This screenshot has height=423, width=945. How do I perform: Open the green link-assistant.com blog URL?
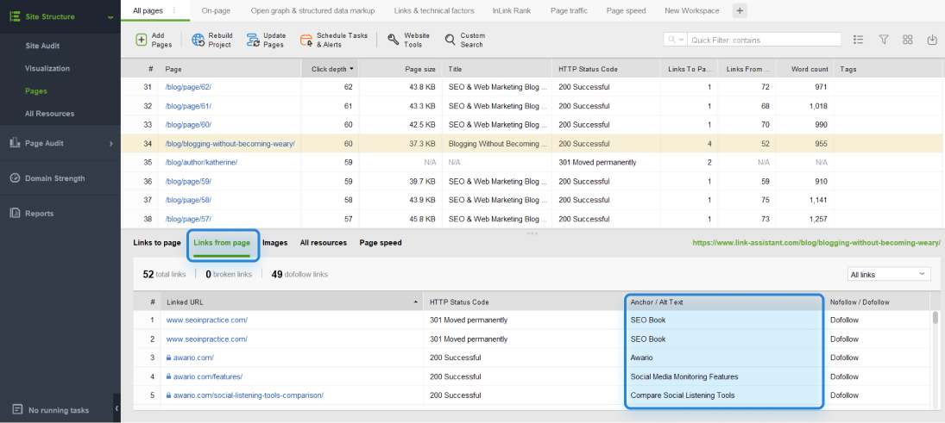point(816,242)
